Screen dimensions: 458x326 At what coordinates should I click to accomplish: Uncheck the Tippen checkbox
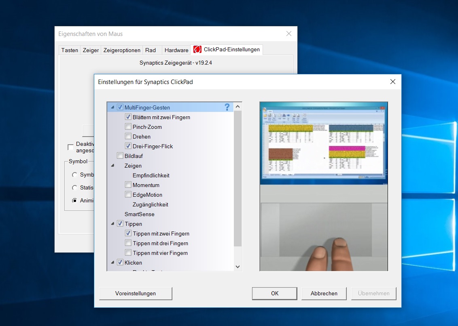click(x=120, y=224)
